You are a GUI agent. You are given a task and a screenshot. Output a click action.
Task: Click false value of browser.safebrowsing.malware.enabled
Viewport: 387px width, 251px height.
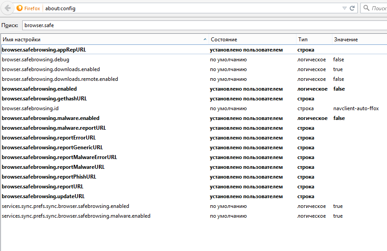coord(339,118)
